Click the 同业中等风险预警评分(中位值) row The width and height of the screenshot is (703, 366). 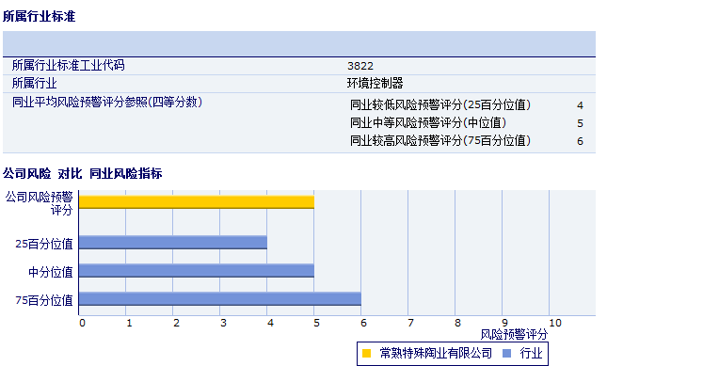tap(467, 123)
